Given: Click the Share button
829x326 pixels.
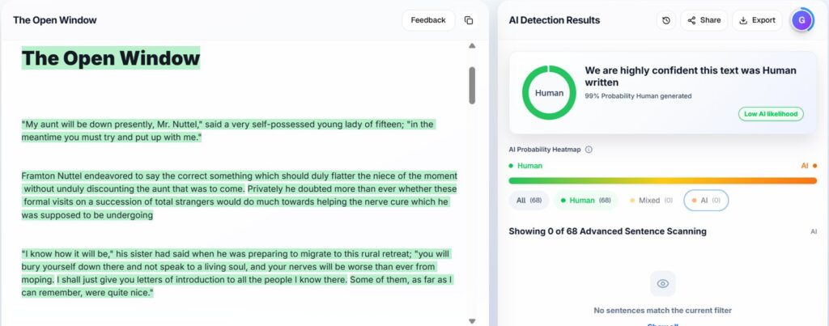Looking at the screenshot, I should pyautogui.click(x=704, y=20).
